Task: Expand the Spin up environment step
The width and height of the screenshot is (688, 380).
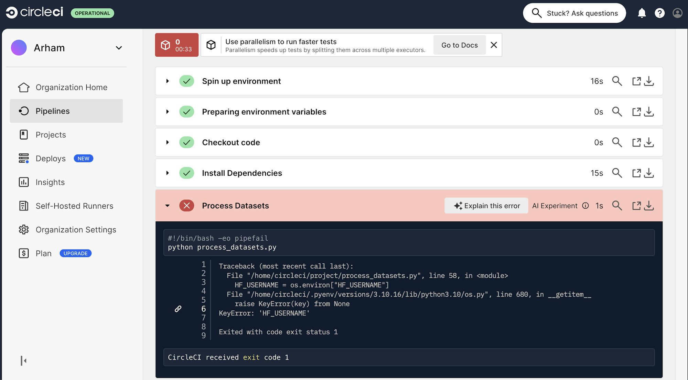Action: 168,81
